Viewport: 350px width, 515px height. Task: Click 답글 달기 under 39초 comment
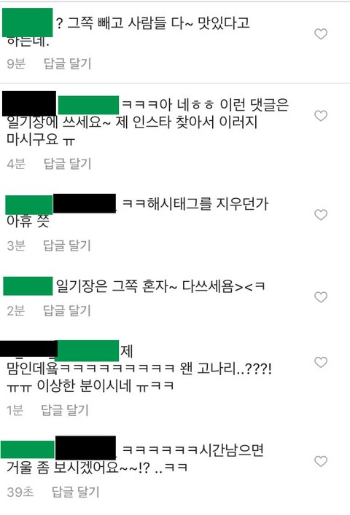[x=76, y=492]
